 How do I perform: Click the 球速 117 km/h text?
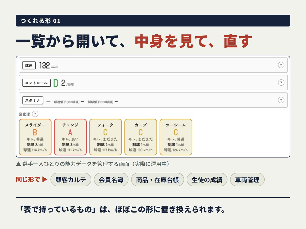(105, 150)
